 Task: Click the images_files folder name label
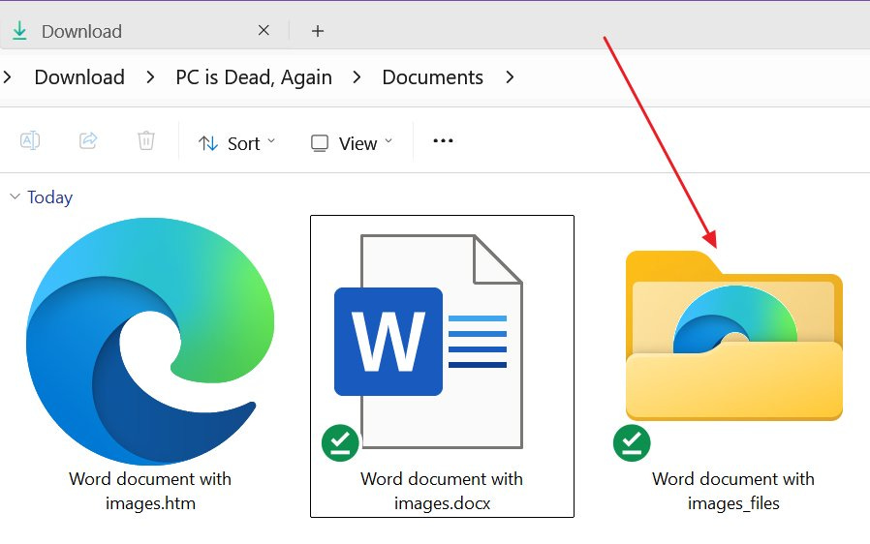pos(733,491)
